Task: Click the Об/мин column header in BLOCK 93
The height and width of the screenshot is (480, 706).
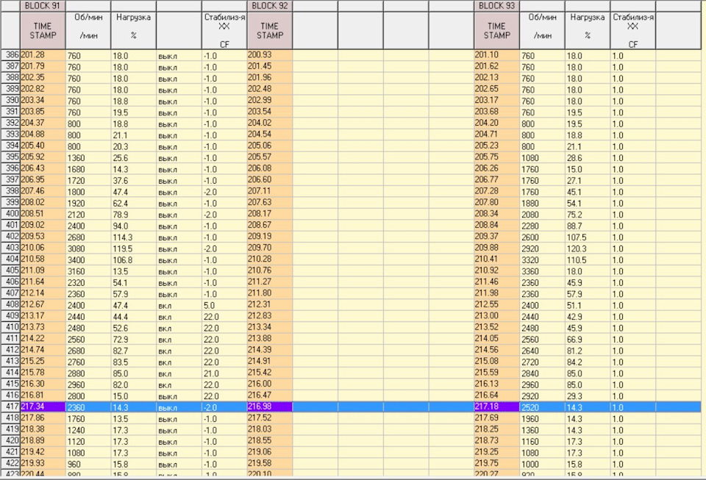Action: coord(542,31)
